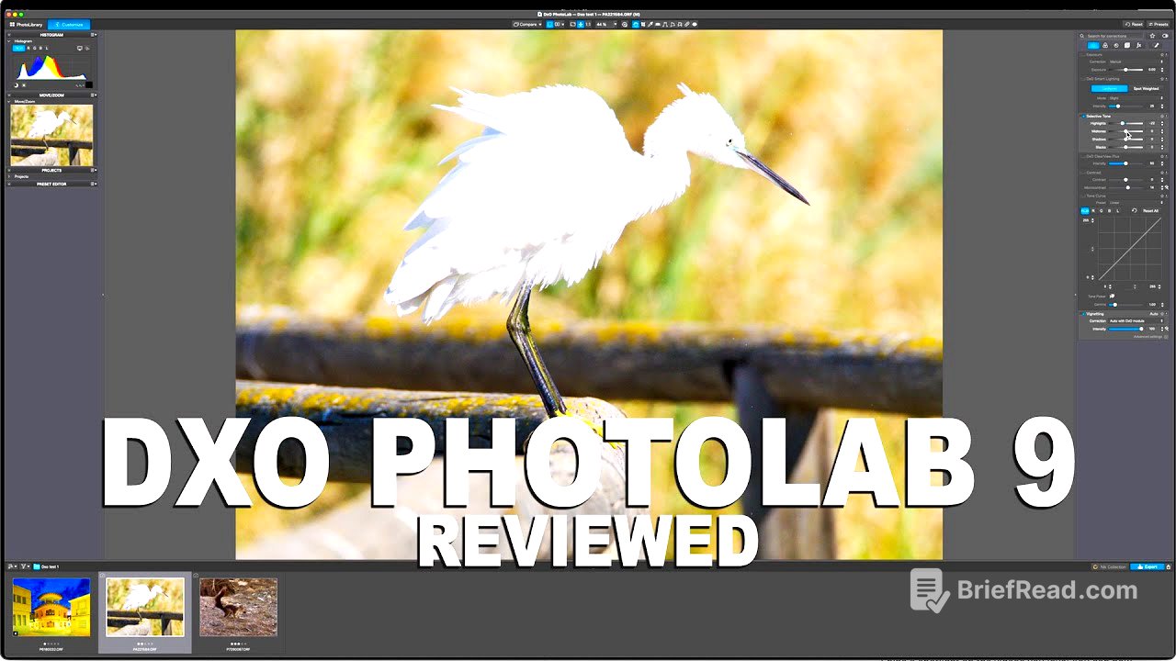Click the Nik Collection button
Screen dimensions: 1176x661
[1109, 566]
